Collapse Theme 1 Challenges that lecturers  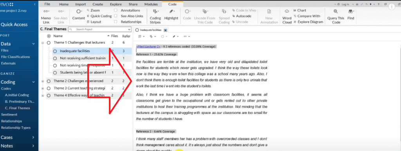coord(43,43)
